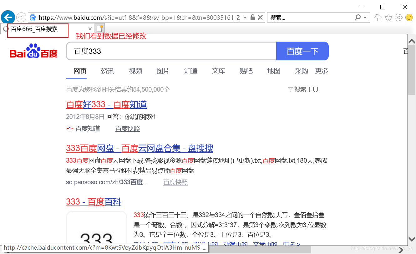Open the 百度好333 - 百度知道 result
Screen dimensions: 416x254
[106, 104]
